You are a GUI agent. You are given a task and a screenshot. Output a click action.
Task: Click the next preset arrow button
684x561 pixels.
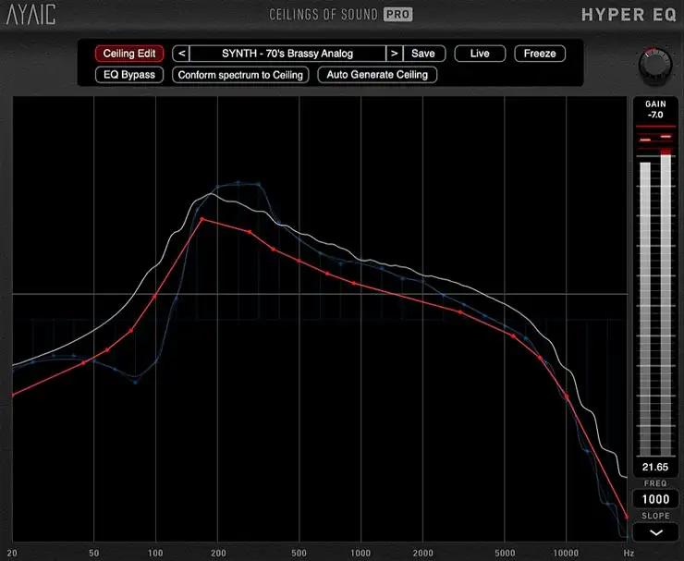pos(395,54)
